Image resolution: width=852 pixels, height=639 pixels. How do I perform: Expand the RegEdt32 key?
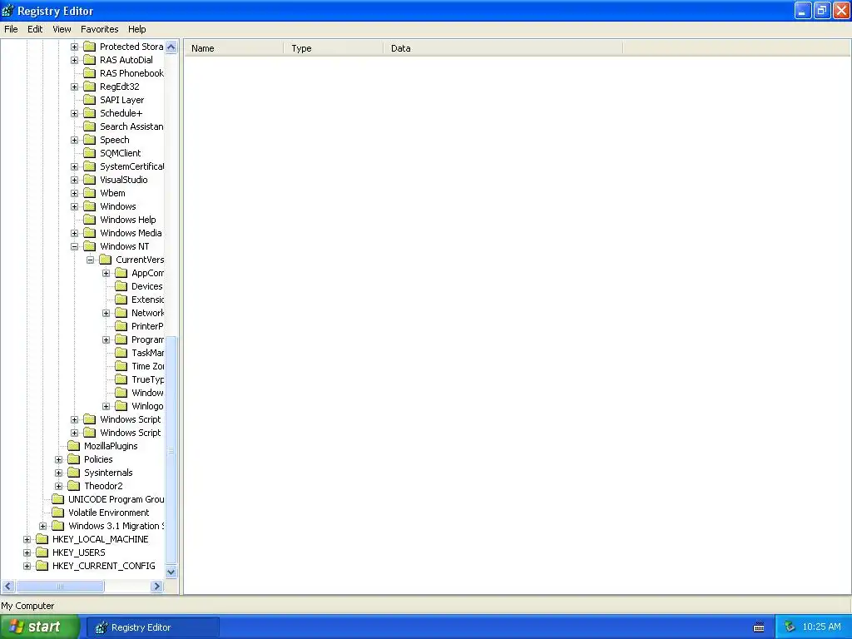tap(74, 87)
